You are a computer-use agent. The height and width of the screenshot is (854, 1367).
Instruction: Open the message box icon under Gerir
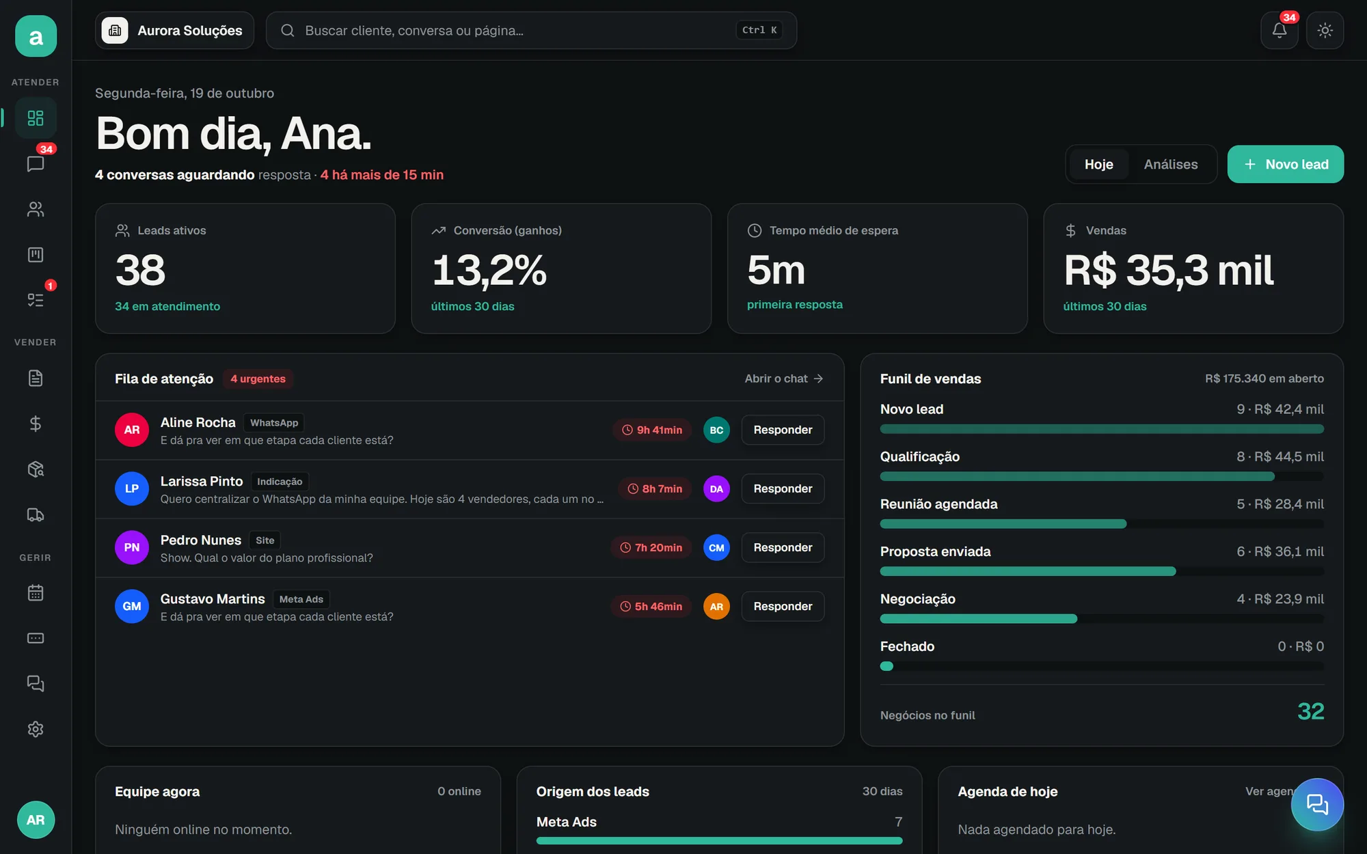point(36,638)
